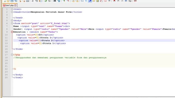This screenshot has height=98, width=175.
Task: Save the current file with the floppy icon
Action: (x=12, y=1)
